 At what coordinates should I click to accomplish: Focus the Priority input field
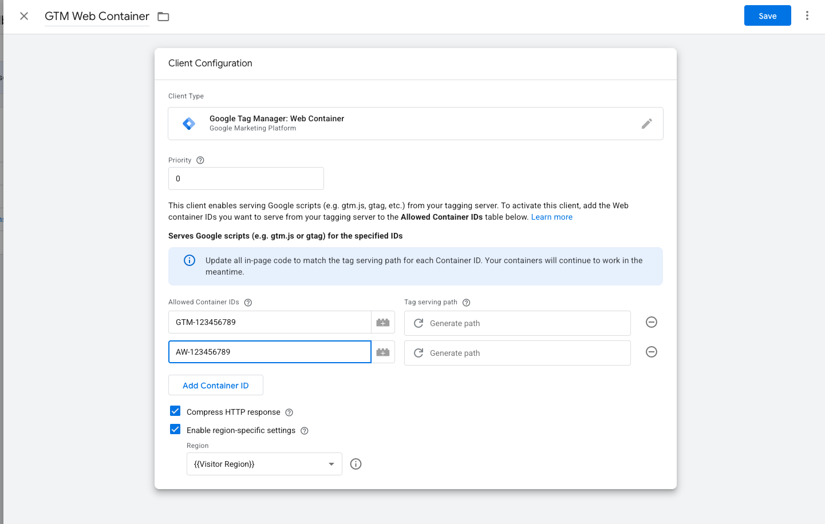coord(246,178)
